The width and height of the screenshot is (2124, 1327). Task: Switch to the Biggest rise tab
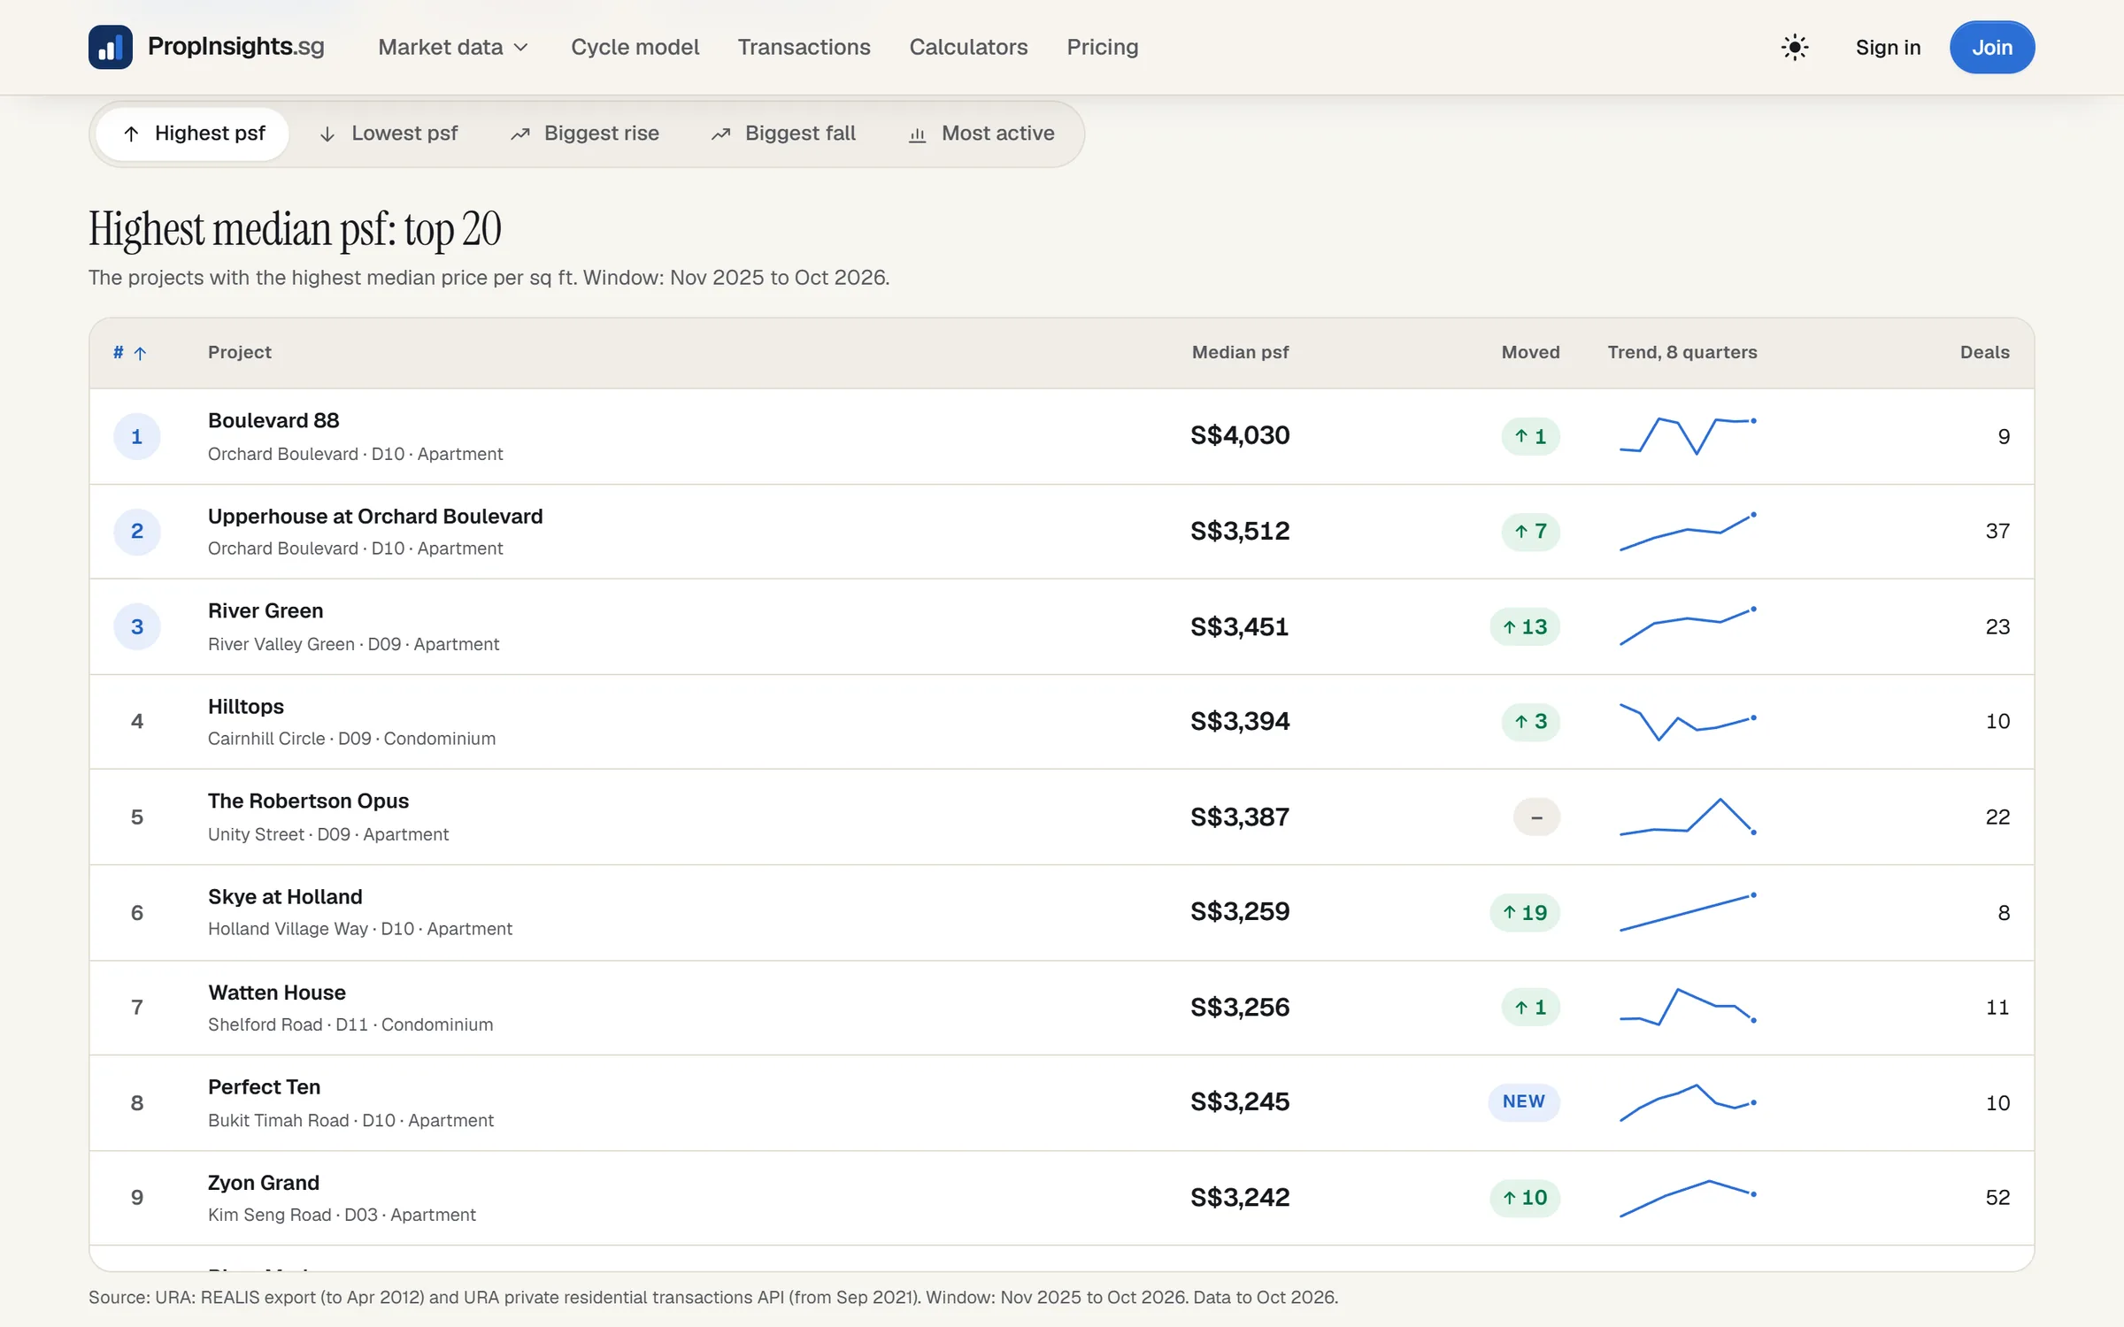tap(584, 134)
